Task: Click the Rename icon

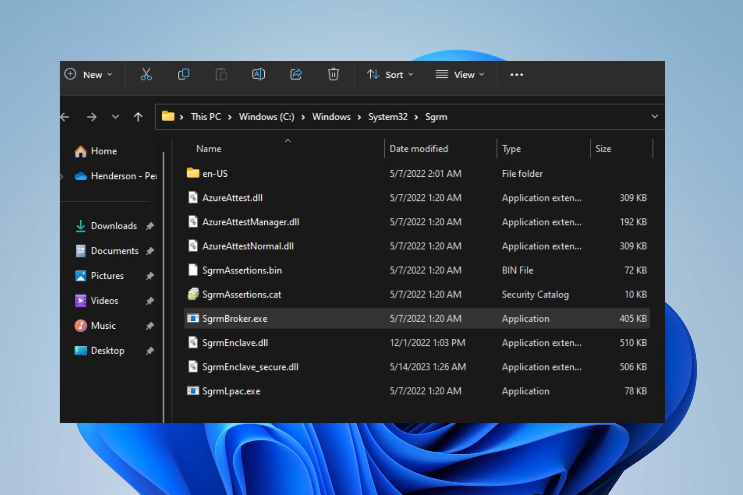Action: (x=259, y=74)
